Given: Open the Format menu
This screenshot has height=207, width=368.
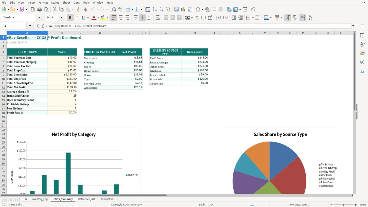Looking at the screenshot, I should [43, 2].
